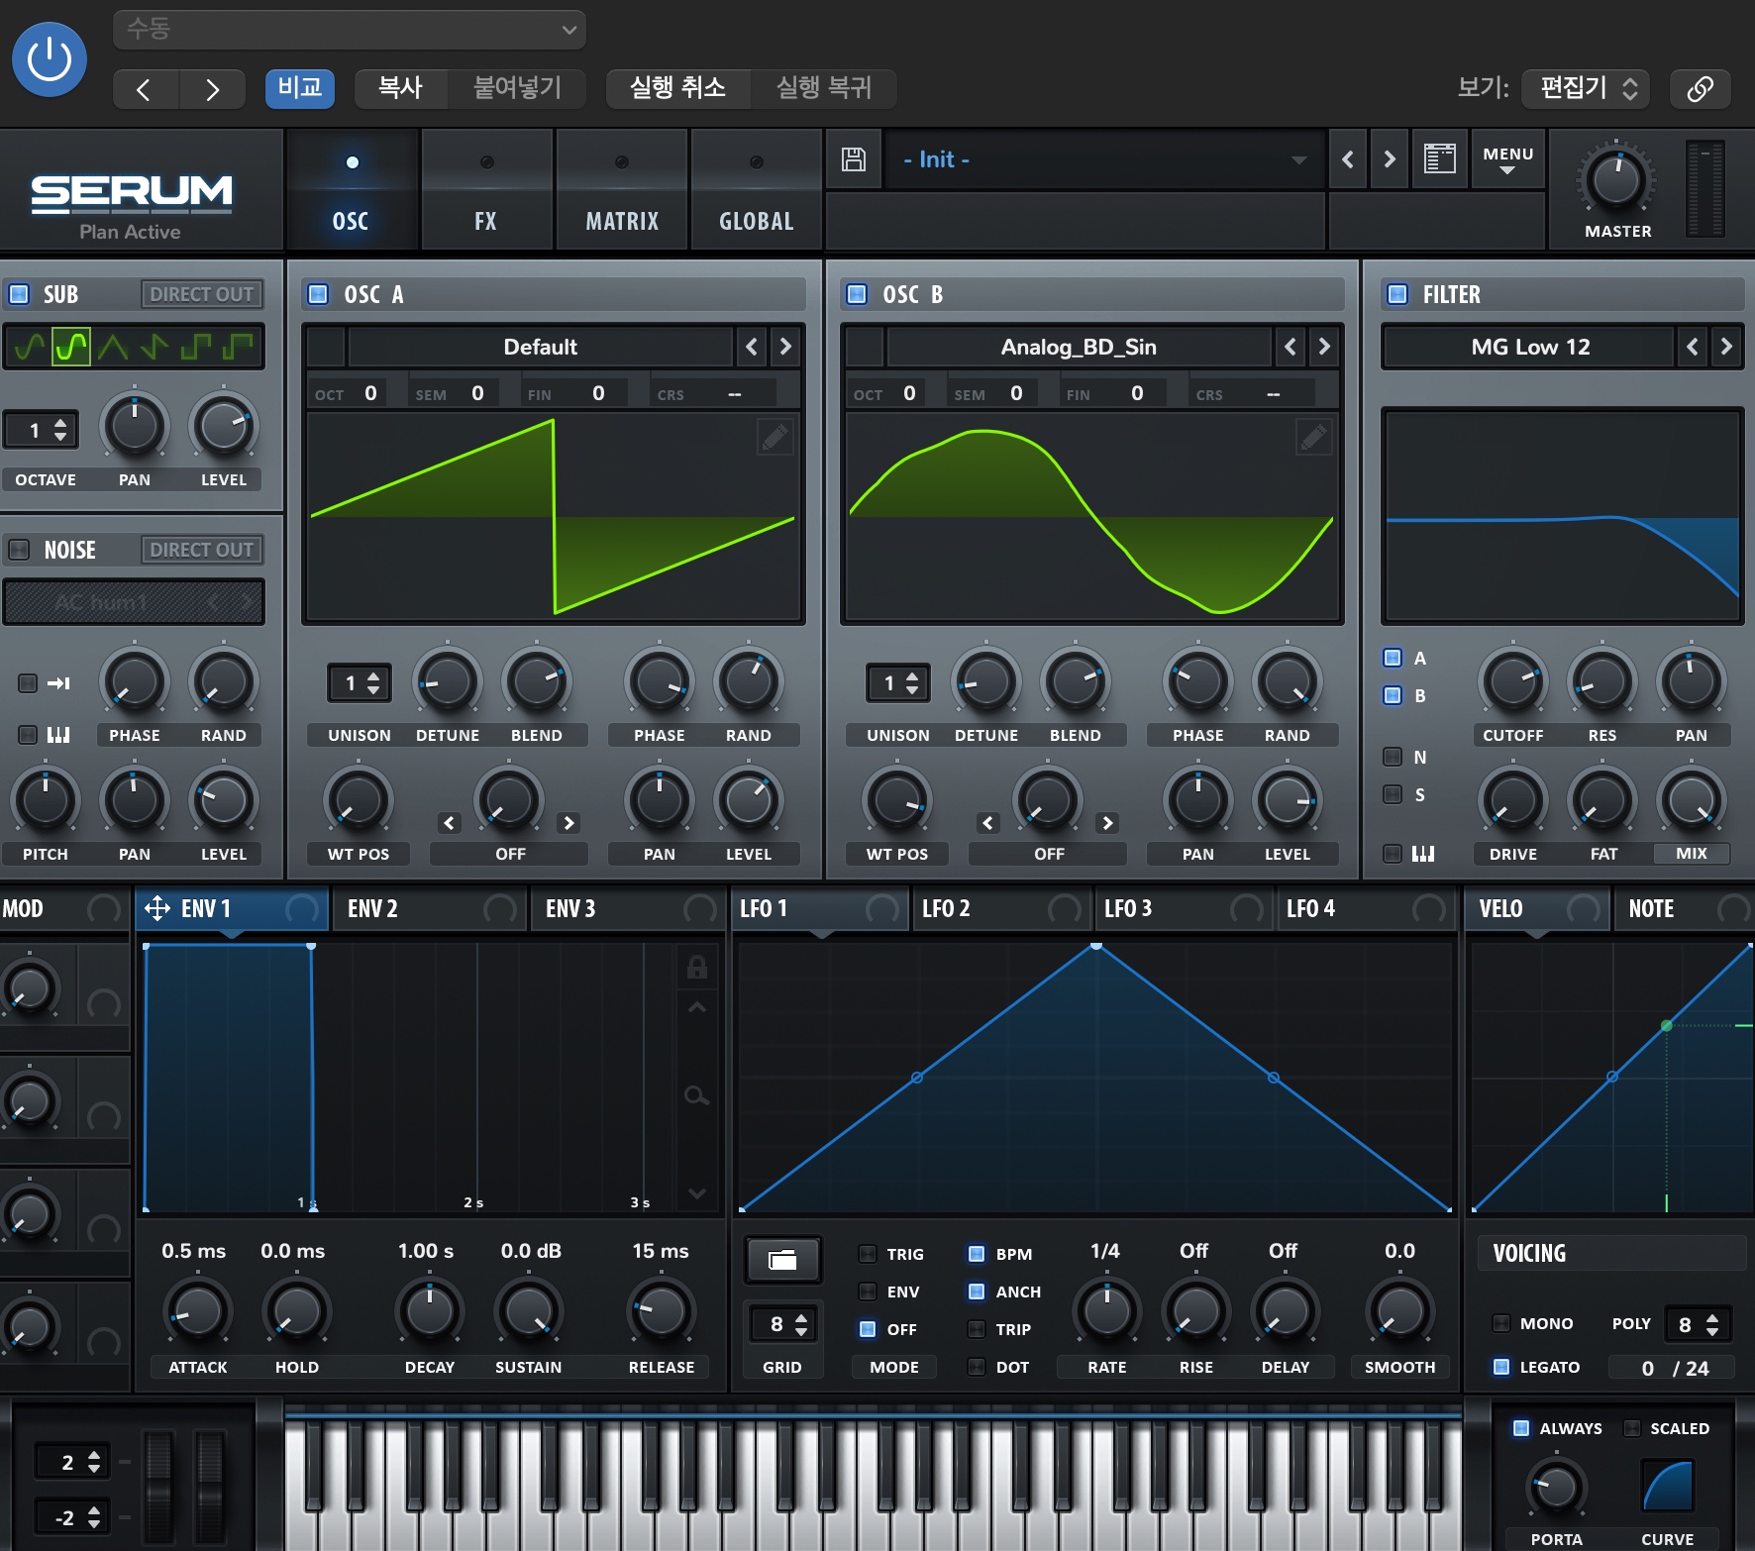Select the square sub oscillator waveform
Viewport: 1755px width, 1551px height.
[196, 347]
